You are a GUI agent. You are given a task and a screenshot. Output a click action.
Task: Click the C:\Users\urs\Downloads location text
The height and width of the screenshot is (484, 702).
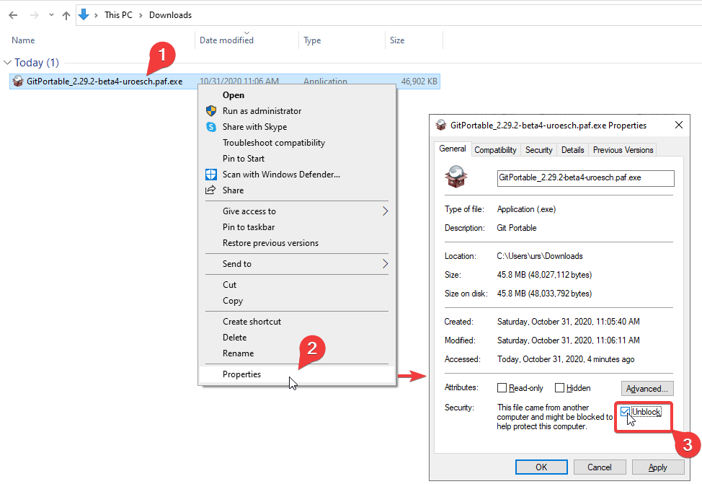(540, 256)
